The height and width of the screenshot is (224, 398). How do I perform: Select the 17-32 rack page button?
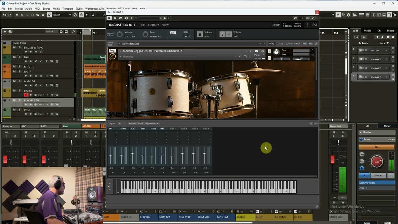coord(280,44)
